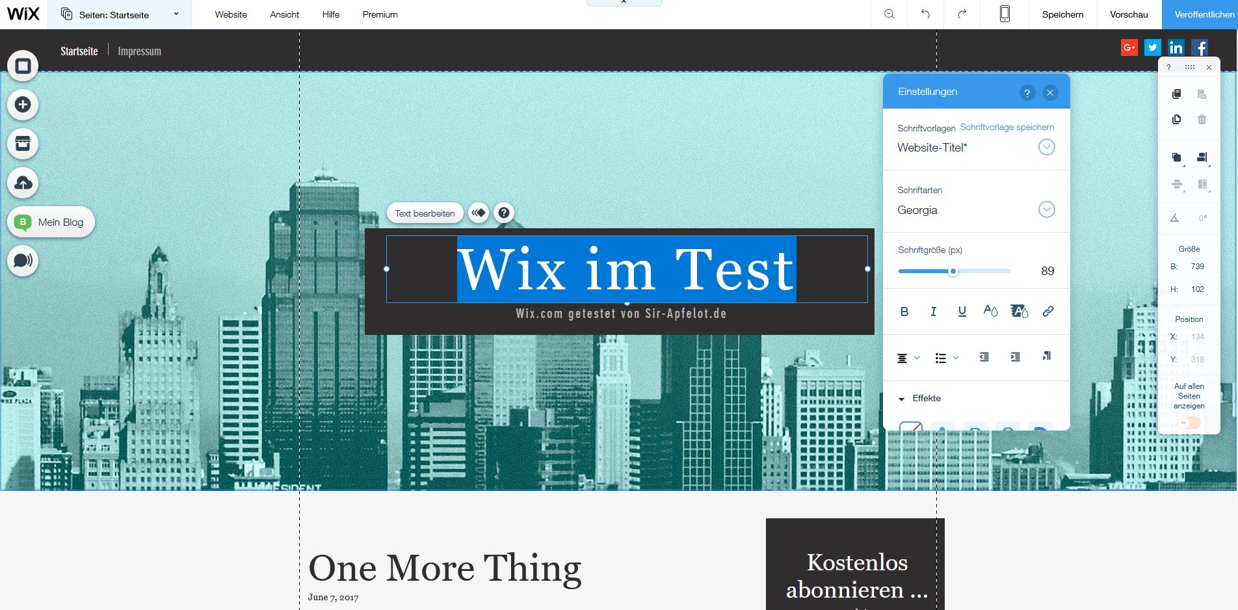Viewport: 1238px width, 610px height.
Task: Click the Google Plus social icon
Action: 1129,47
